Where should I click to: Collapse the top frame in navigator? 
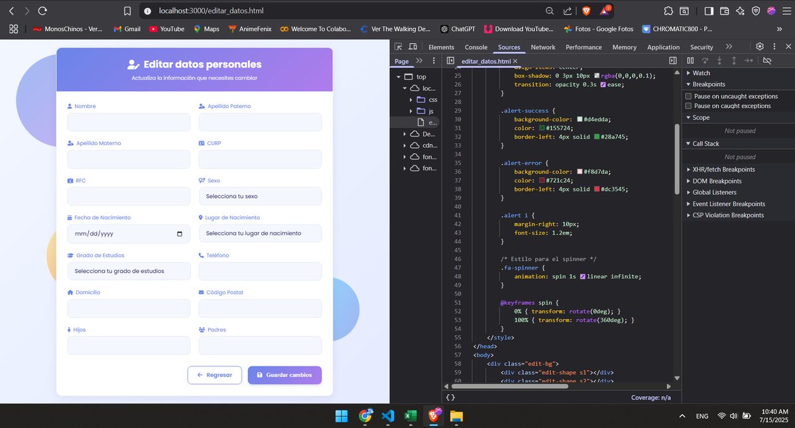pyautogui.click(x=398, y=77)
